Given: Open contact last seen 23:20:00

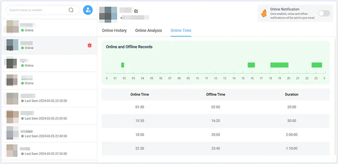Looking at the screenshot, I should pos(50,98).
